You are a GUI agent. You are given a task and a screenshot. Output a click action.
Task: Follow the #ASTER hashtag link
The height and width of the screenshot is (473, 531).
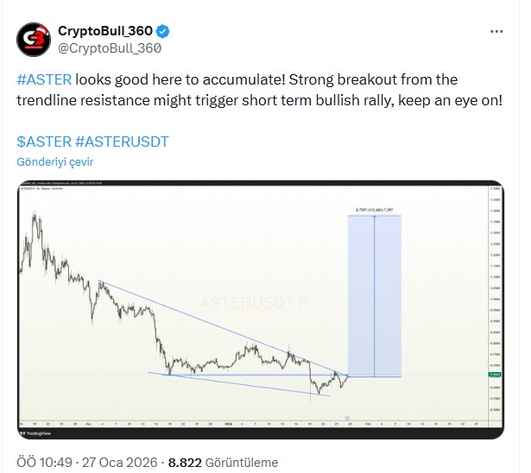43,80
